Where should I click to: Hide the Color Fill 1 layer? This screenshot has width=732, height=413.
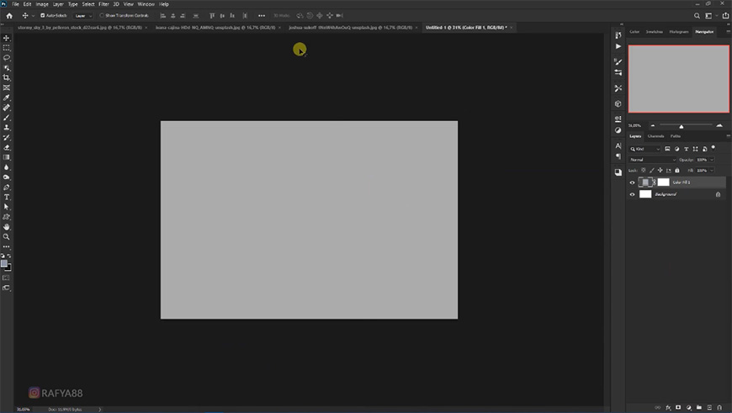[x=632, y=183]
